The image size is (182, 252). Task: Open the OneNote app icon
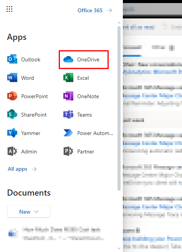[x=68, y=96]
